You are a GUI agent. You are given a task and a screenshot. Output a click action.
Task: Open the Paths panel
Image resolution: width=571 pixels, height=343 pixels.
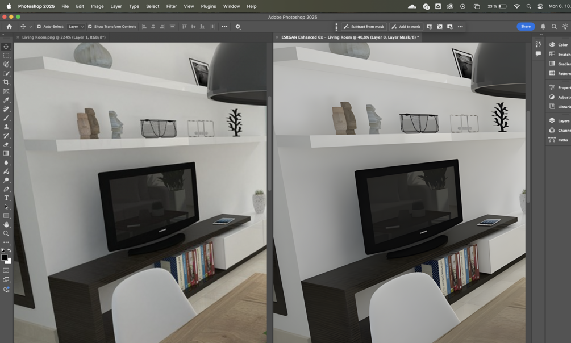[x=559, y=140]
